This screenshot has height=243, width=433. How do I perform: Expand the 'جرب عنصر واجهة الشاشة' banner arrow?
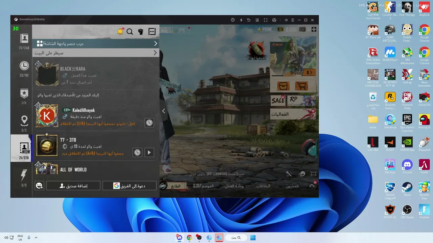pos(155,44)
